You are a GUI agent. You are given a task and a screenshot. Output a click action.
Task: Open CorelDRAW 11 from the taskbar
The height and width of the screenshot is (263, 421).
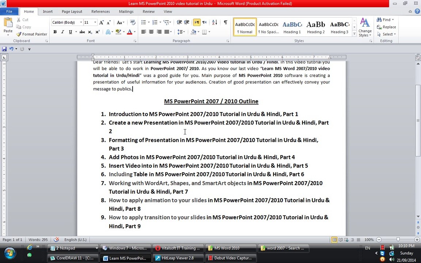(72, 258)
